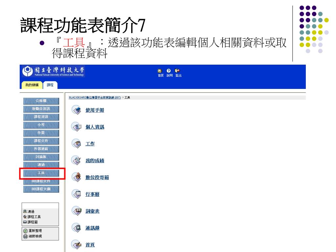Open the BB課程文件 menu button
The image size is (336, 252).
pyautogui.click(x=41, y=181)
